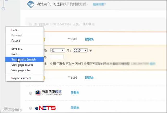Click the blurred blue link after billing address

(152, 64)
